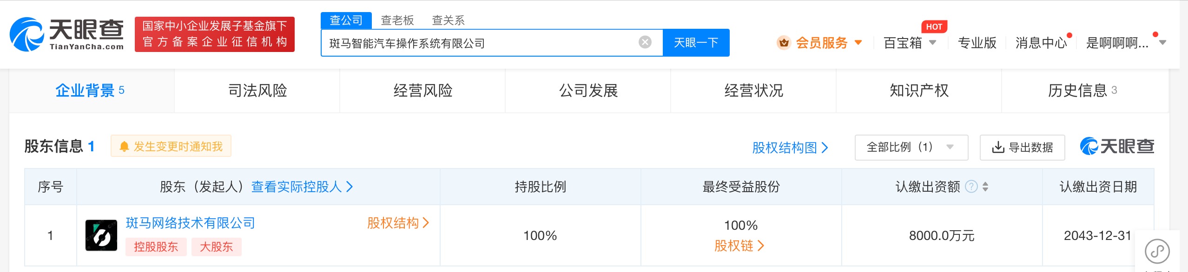1188x272 pixels.
Task: Switch to the 司法风险 tab
Action: click(x=257, y=91)
